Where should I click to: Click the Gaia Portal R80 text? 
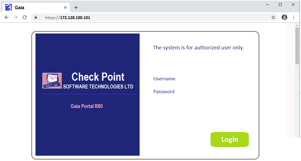(87, 106)
